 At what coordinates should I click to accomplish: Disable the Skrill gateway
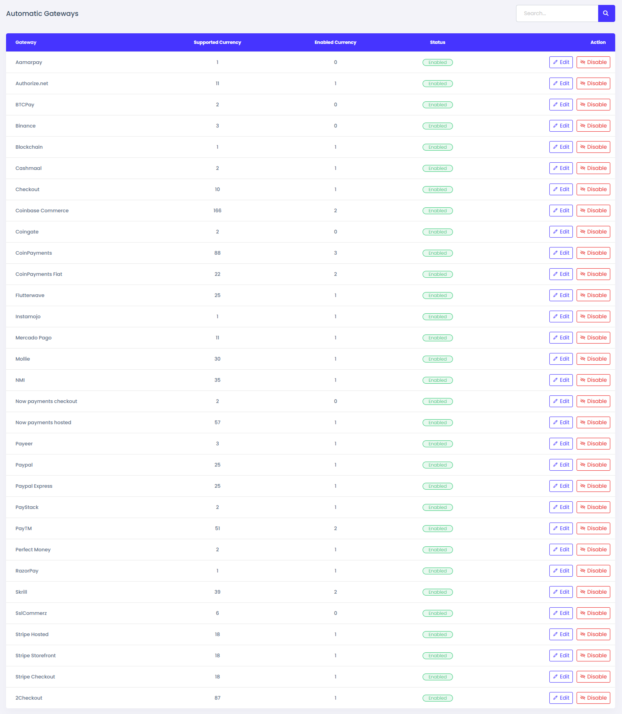(x=593, y=592)
